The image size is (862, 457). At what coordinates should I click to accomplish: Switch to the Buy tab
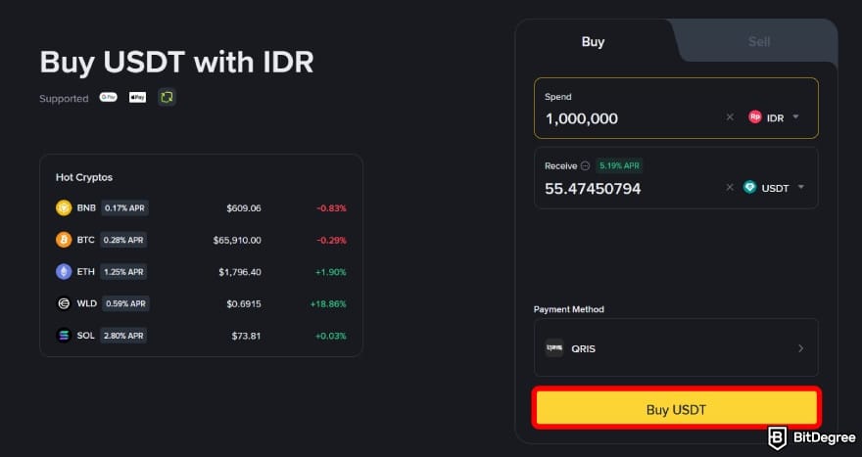[x=594, y=42]
